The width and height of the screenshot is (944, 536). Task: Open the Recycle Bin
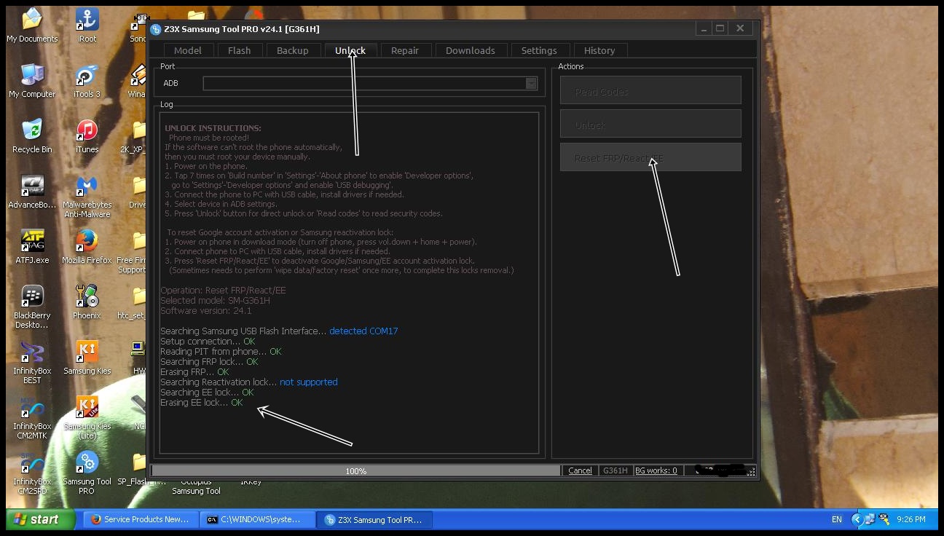pos(32,136)
